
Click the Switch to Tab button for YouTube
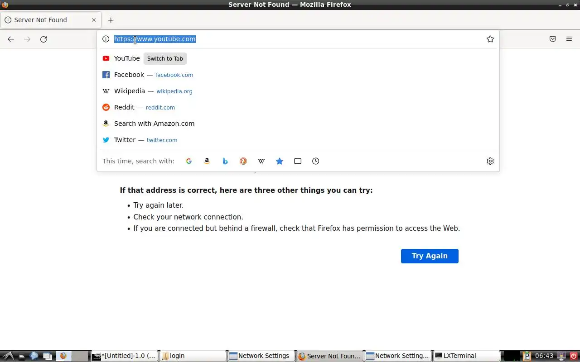pyautogui.click(x=165, y=59)
